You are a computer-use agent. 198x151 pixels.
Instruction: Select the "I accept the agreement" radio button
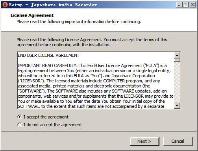pyautogui.click(x=20, y=117)
